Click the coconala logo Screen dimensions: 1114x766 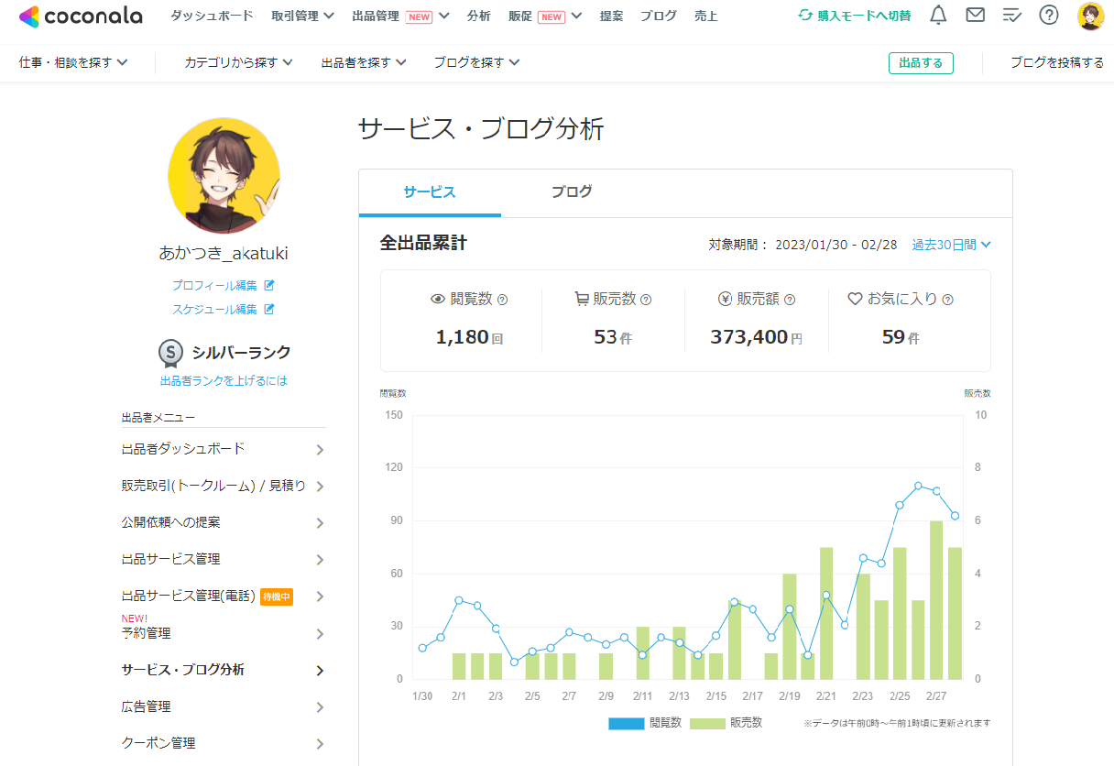(x=81, y=16)
